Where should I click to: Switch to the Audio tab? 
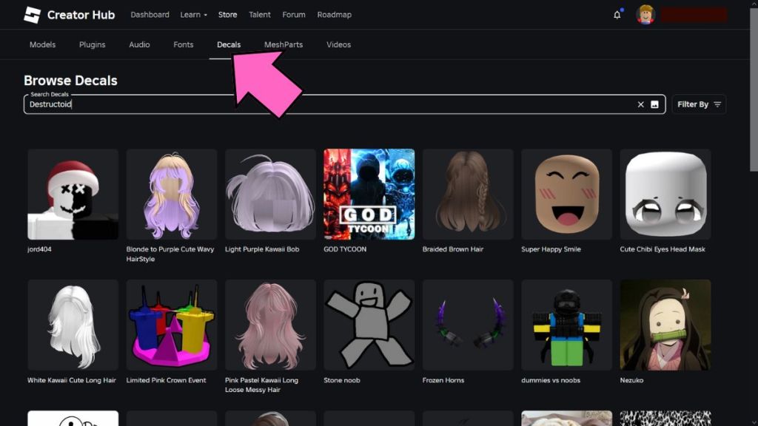[139, 44]
